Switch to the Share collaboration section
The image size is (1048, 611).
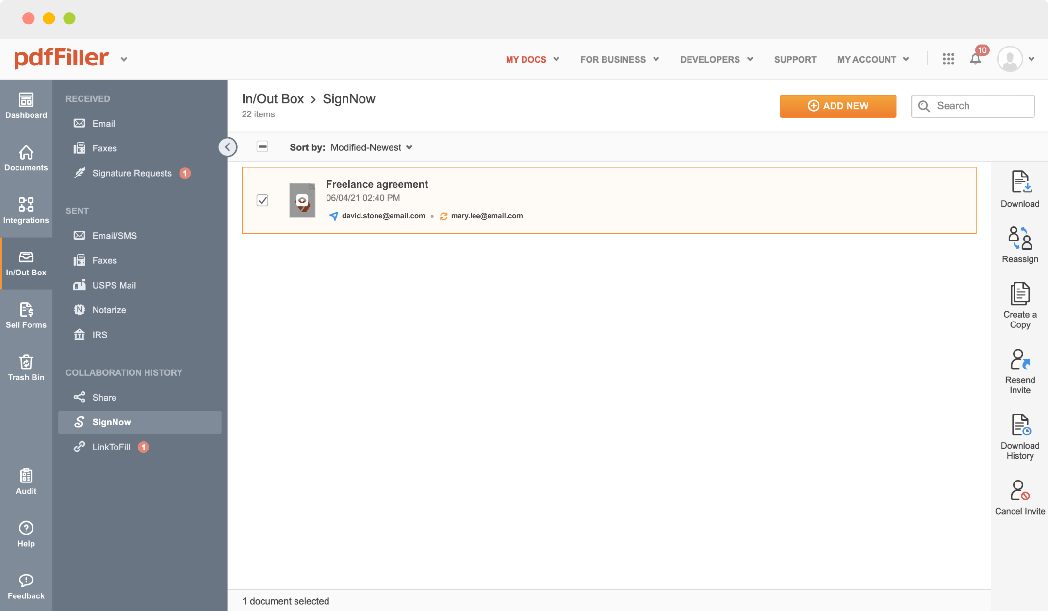pyautogui.click(x=104, y=397)
